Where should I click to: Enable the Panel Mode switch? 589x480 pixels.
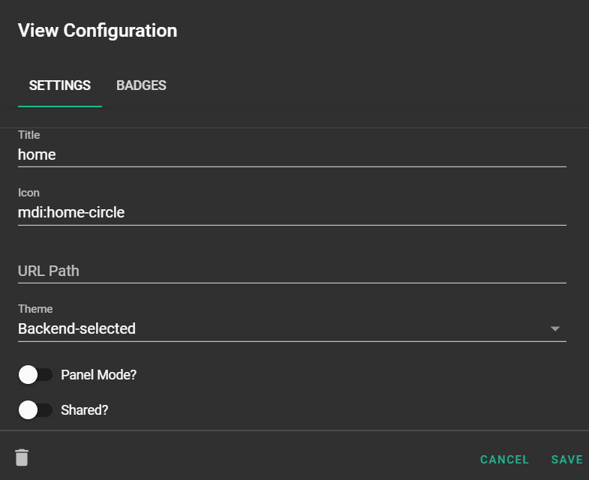point(35,374)
